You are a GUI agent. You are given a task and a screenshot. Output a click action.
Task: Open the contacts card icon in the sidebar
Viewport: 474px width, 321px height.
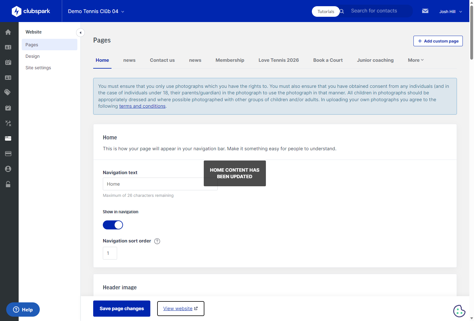(8, 47)
